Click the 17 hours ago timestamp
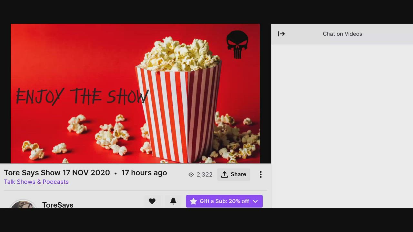 [x=144, y=173]
